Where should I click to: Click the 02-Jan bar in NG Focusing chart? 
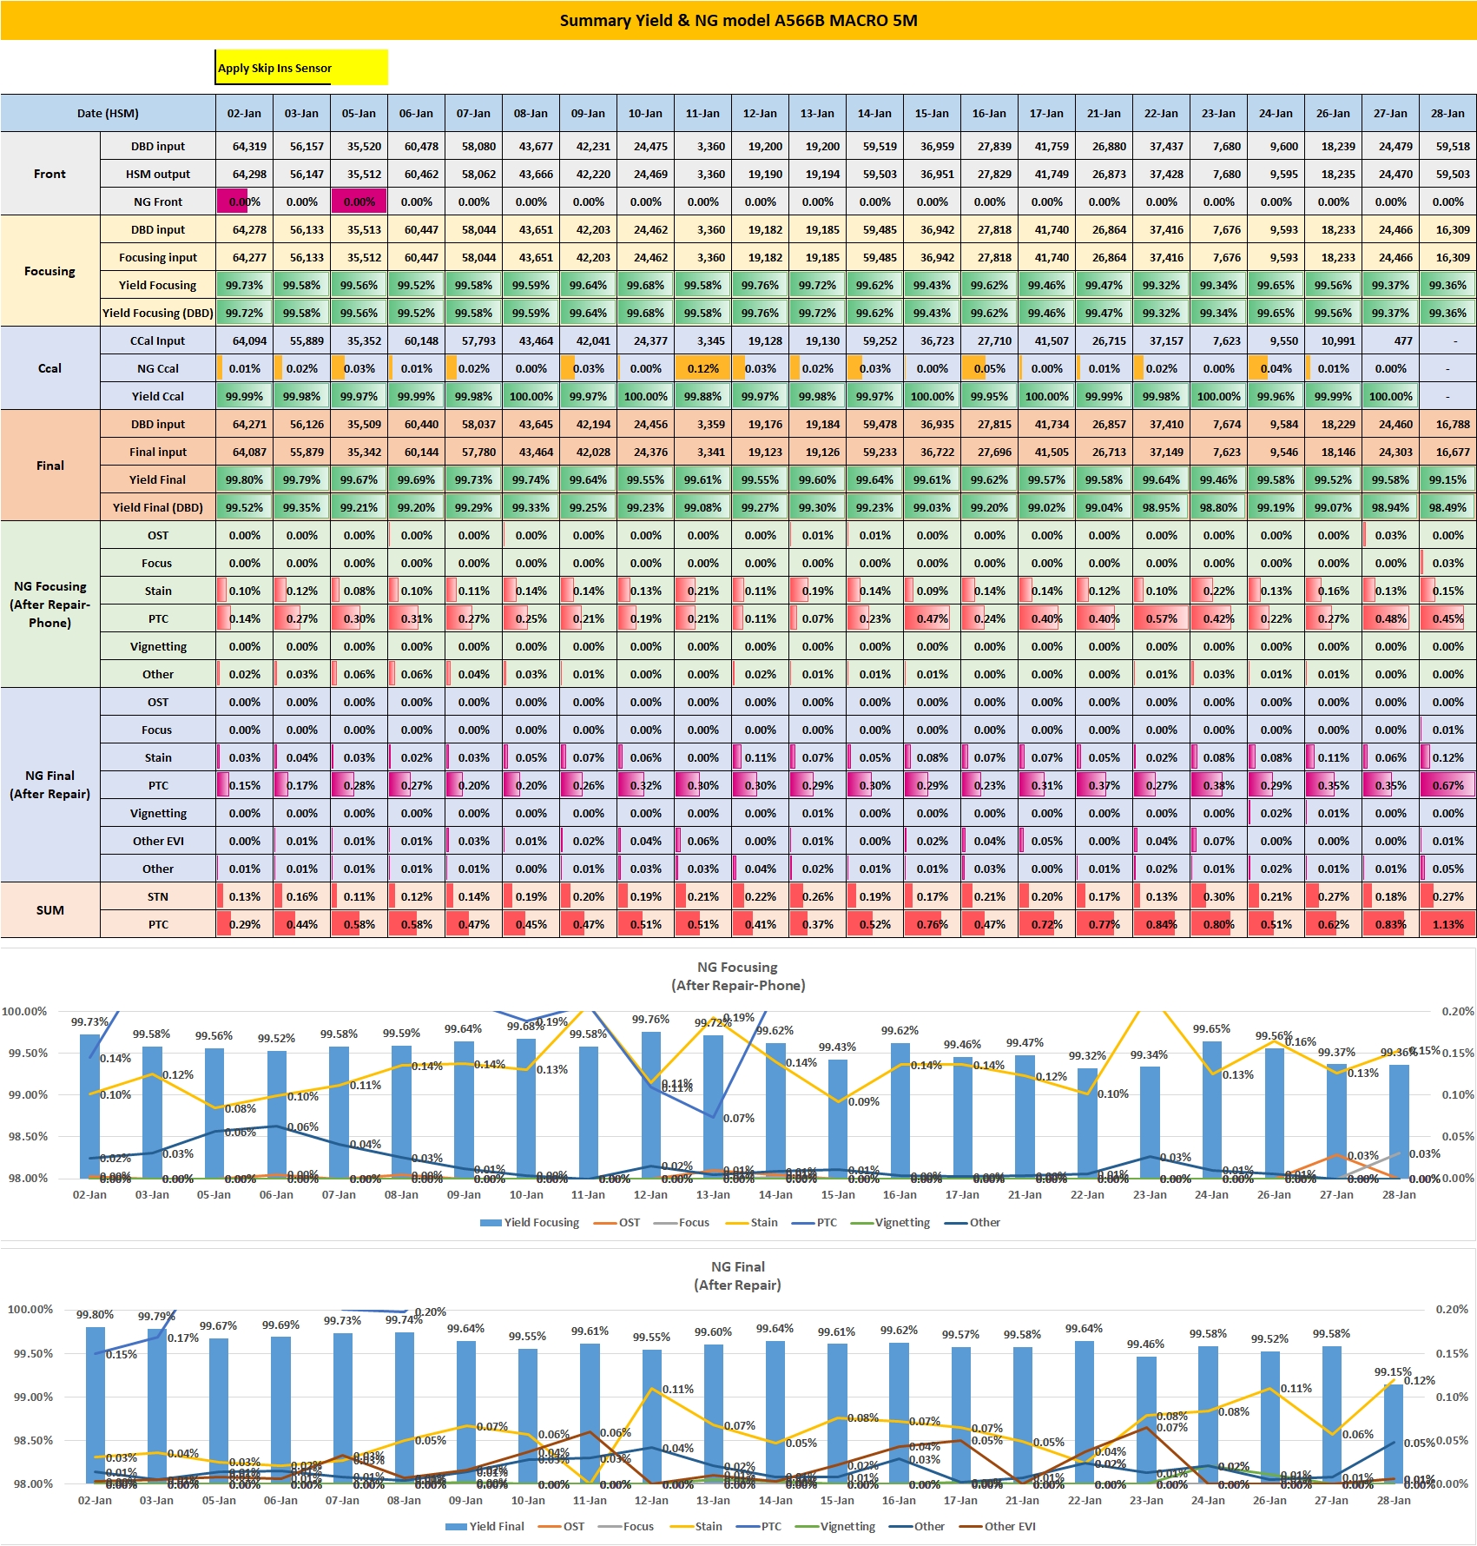click(90, 1106)
